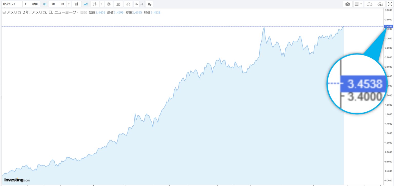This screenshot has width=394, height=186.
Task: Select the 1月 interval
Action: [53, 4]
